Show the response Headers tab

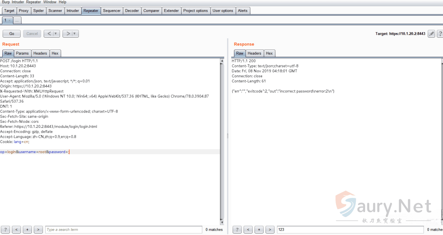(x=254, y=53)
